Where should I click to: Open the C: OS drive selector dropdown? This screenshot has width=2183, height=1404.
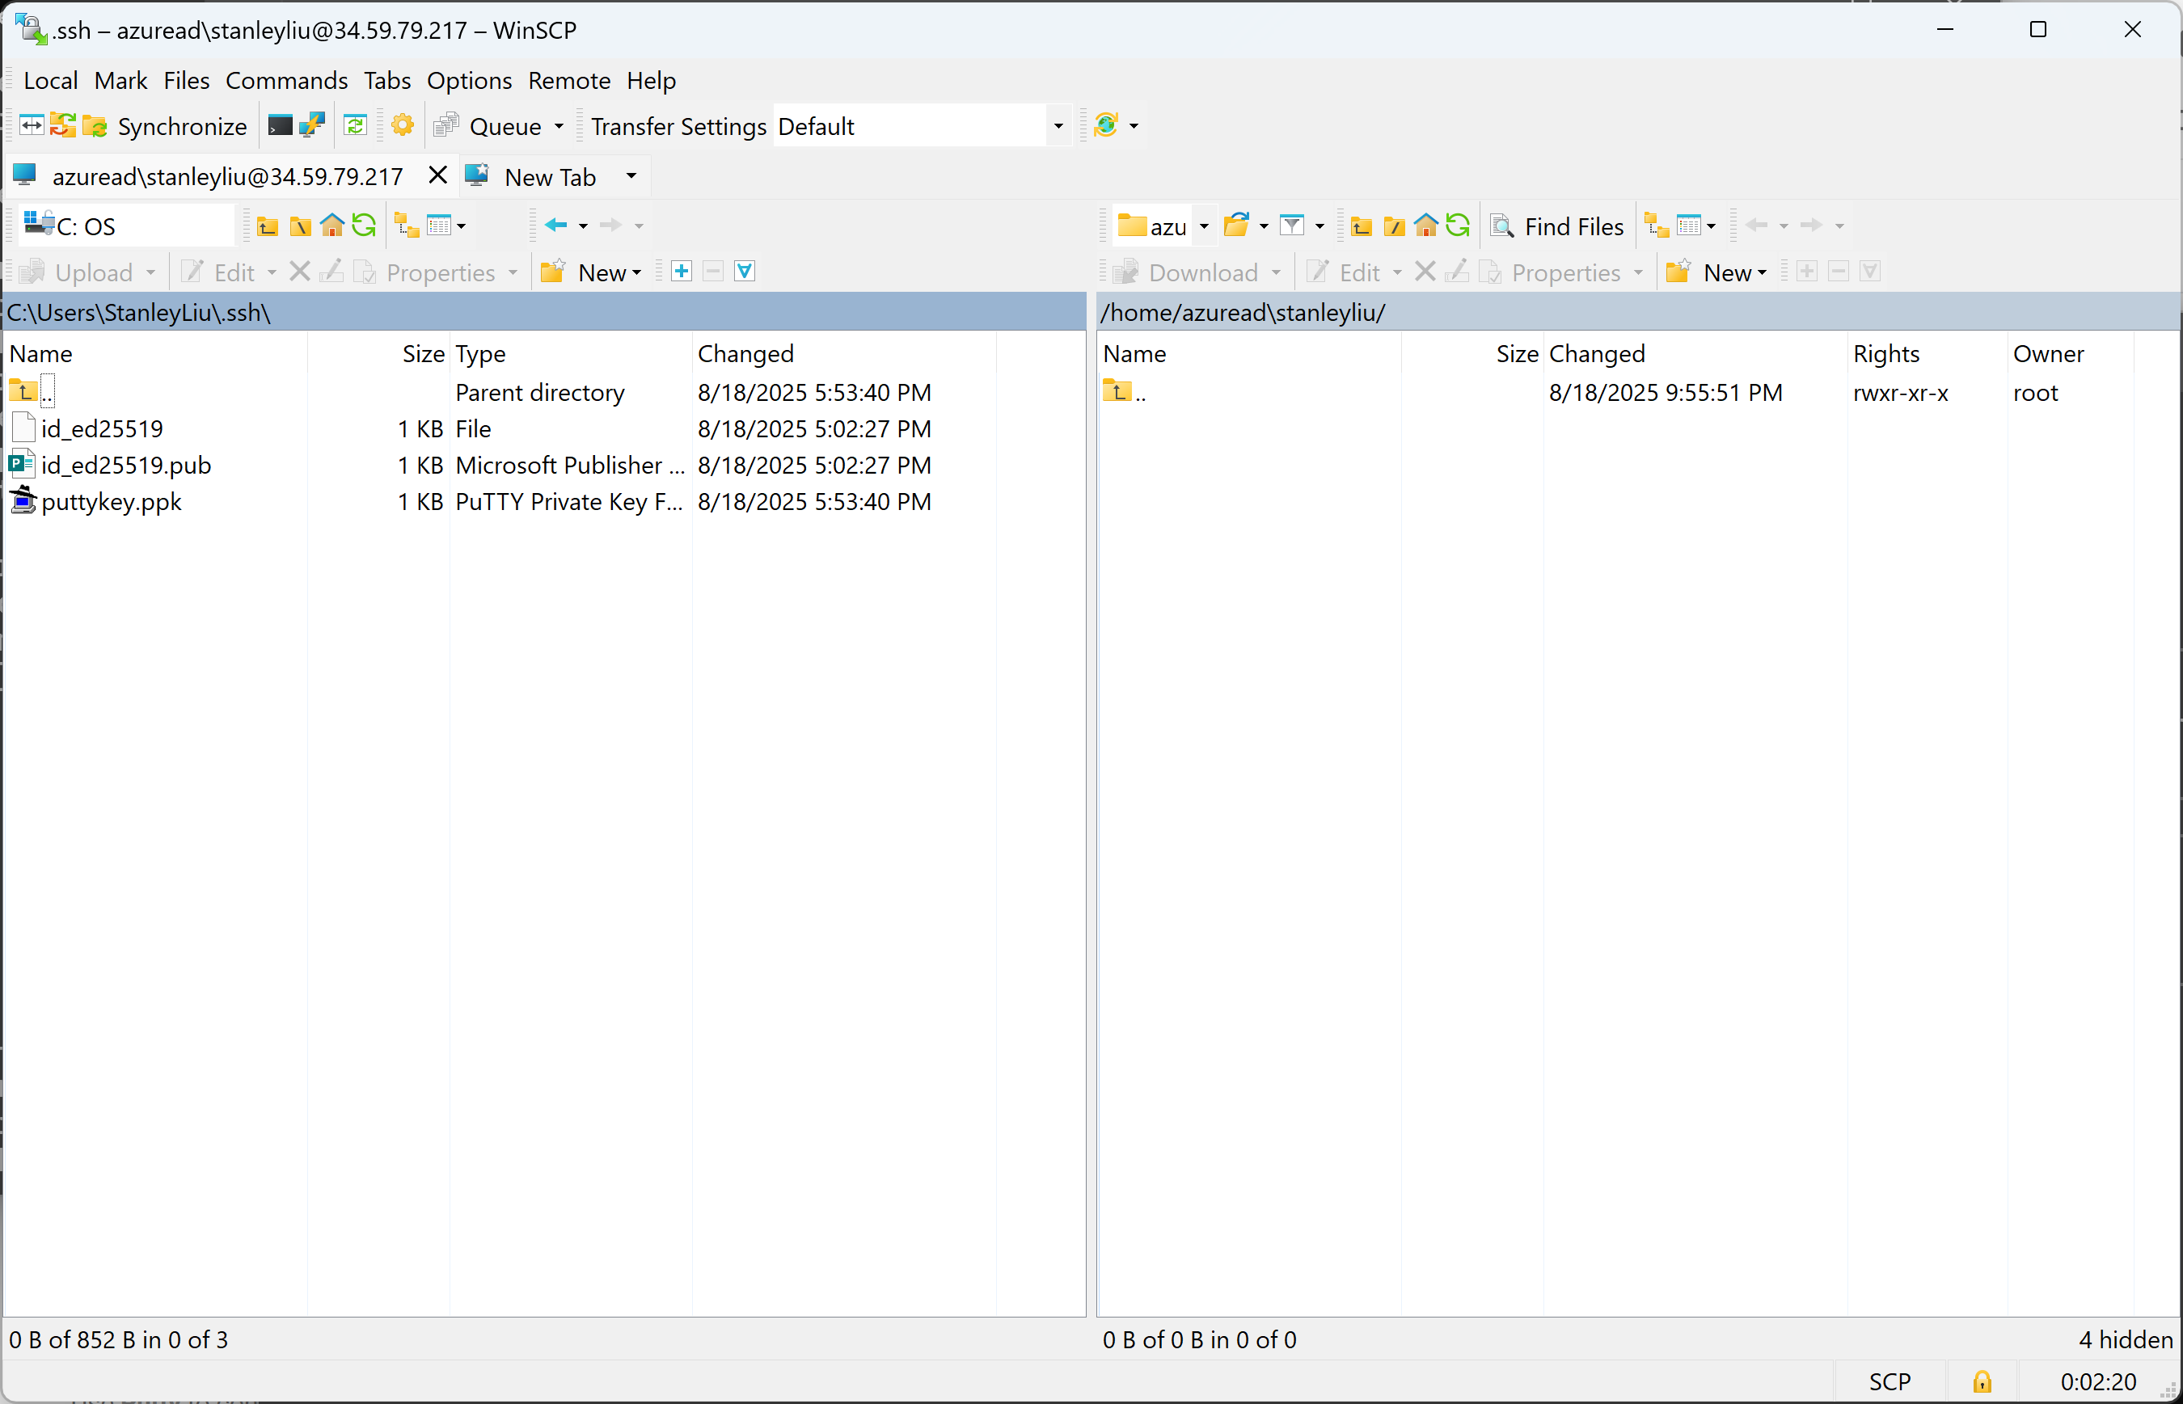pos(123,224)
